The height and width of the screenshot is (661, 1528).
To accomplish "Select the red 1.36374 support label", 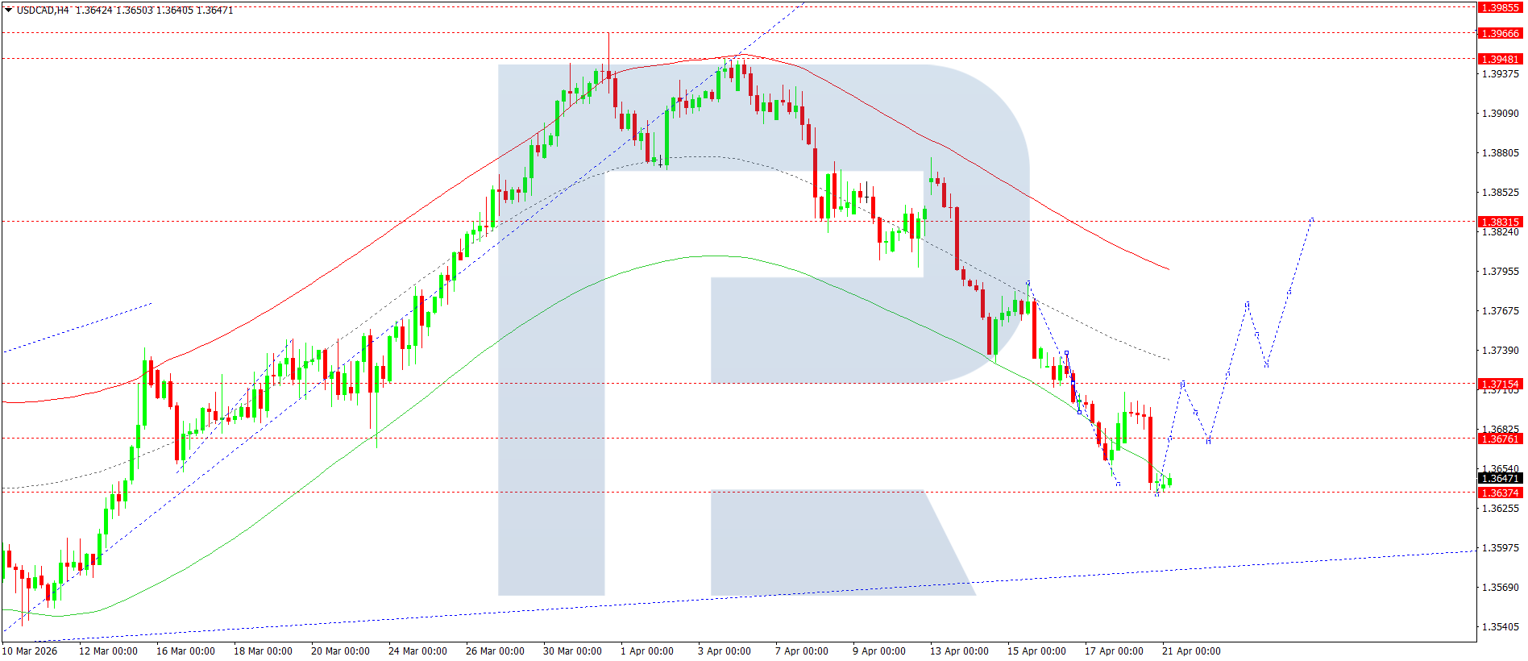I will [x=1500, y=493].
